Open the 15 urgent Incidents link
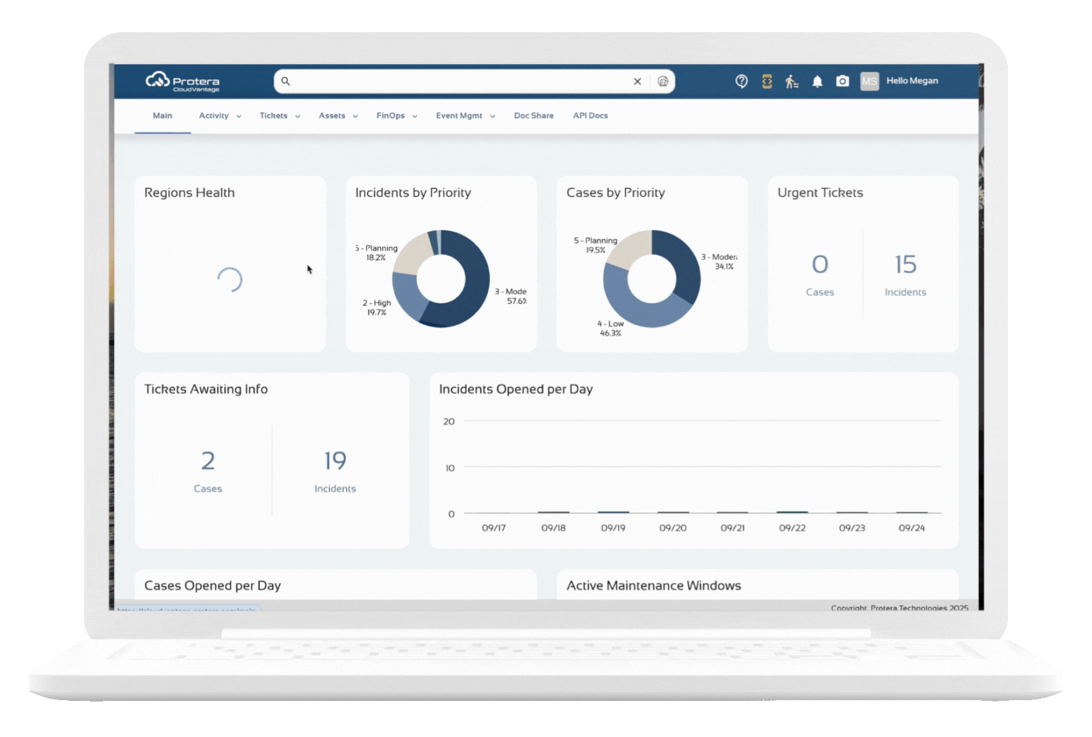Screen dimensions: 1092x737 905,273
